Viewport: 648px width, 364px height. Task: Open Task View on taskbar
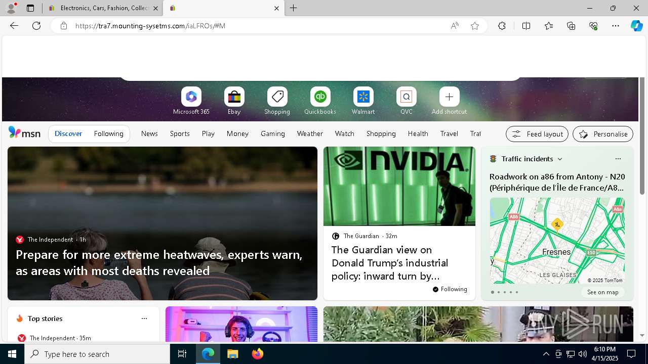tap(182, 354)
